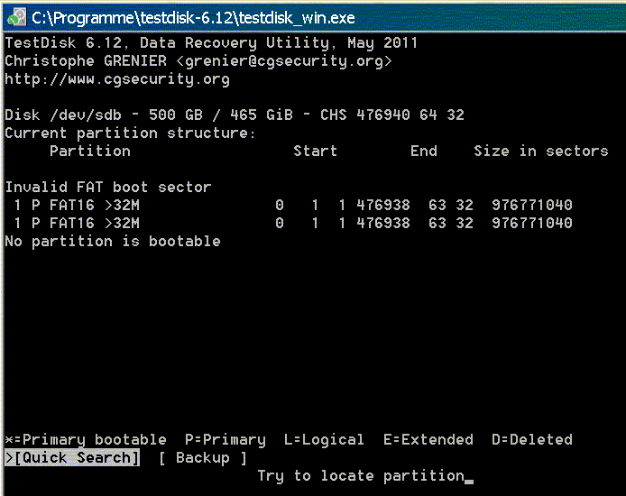The height and width of the screenshot is (496, 626).
Task: Click the 'D=Deleted' legend entry
Action: 532,440
